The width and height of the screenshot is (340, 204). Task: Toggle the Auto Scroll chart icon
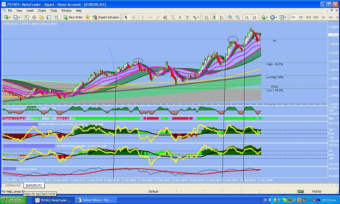247,17
